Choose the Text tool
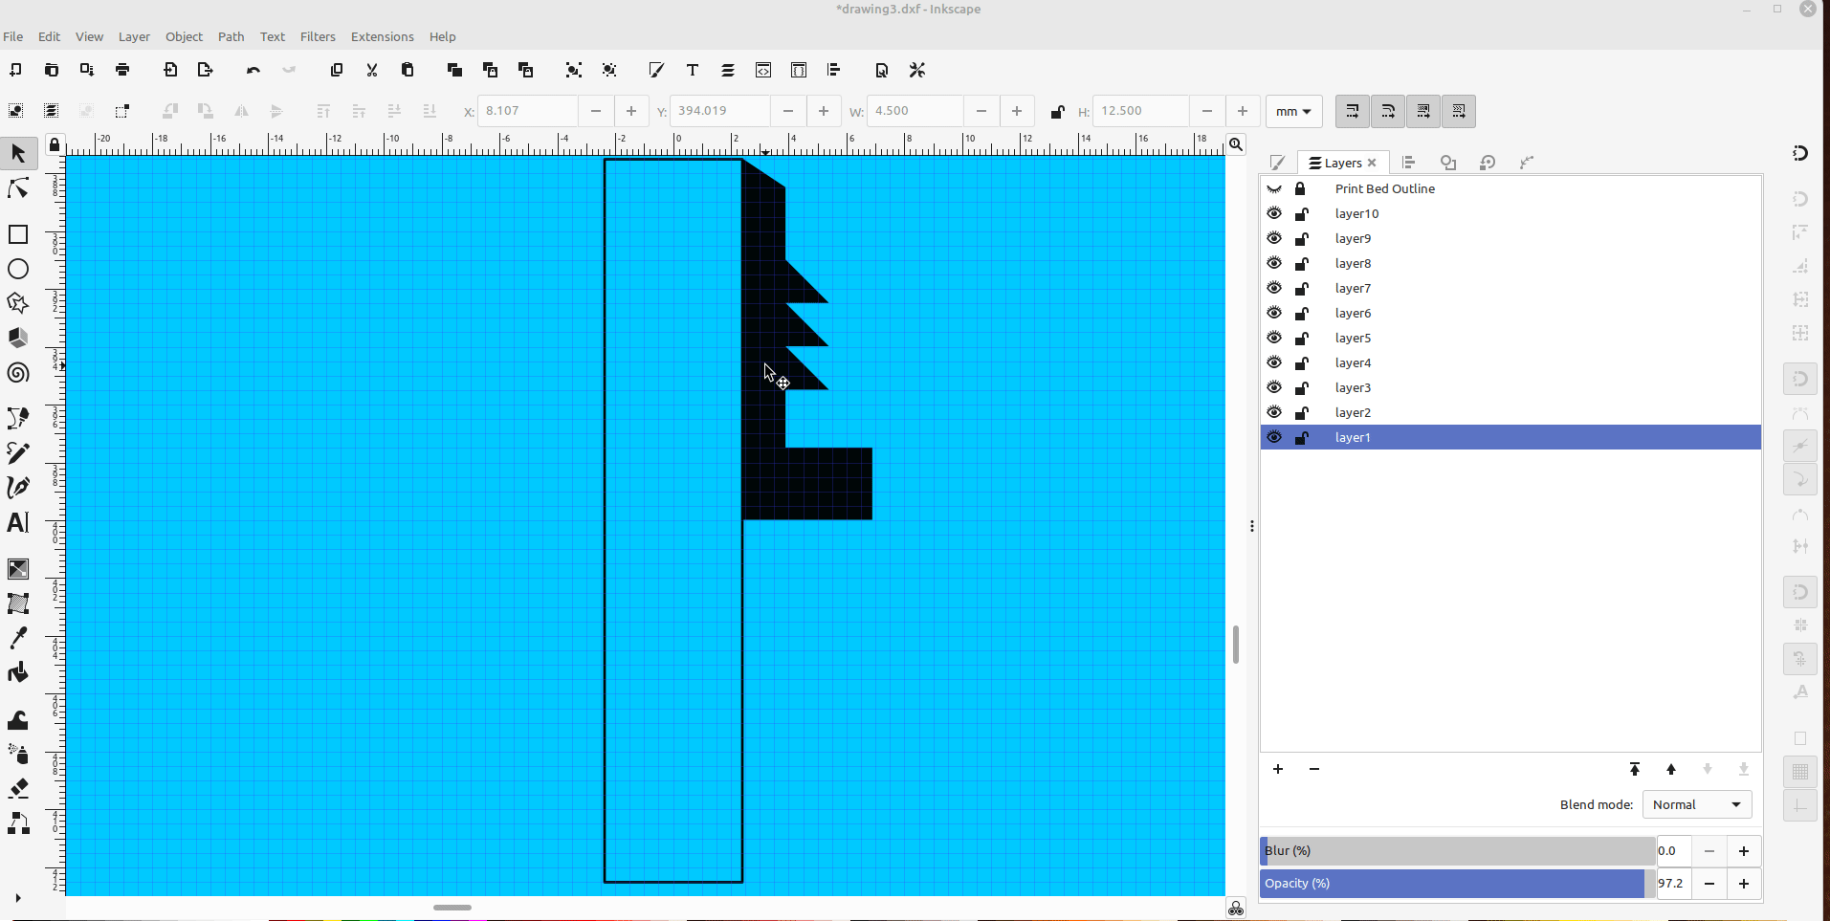 (x=17, y=522)
